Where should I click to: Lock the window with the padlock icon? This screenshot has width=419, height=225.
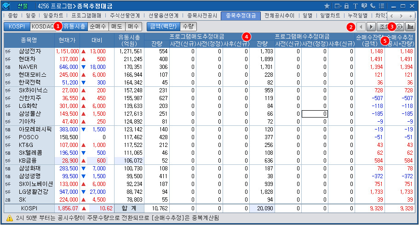[x=347, y=6]
